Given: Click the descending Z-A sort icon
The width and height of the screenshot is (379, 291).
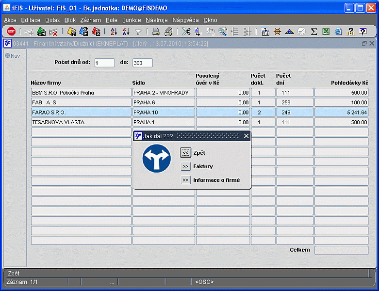Looking at the screenshot, I should [x=126, y=32].
